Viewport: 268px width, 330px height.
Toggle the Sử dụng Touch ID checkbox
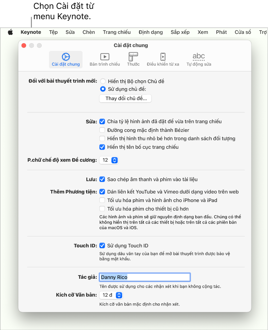(102, 245)
